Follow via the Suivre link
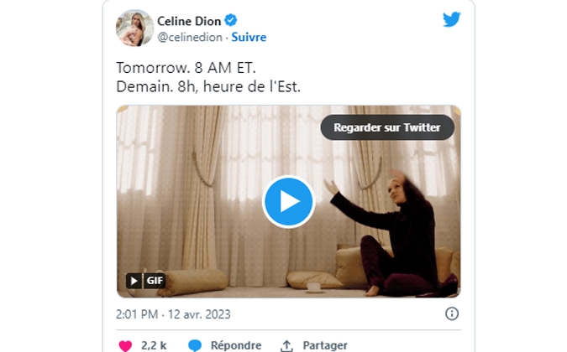Viewport: 567px width, 352px height. pyautogui.click(x=249, y=37)
